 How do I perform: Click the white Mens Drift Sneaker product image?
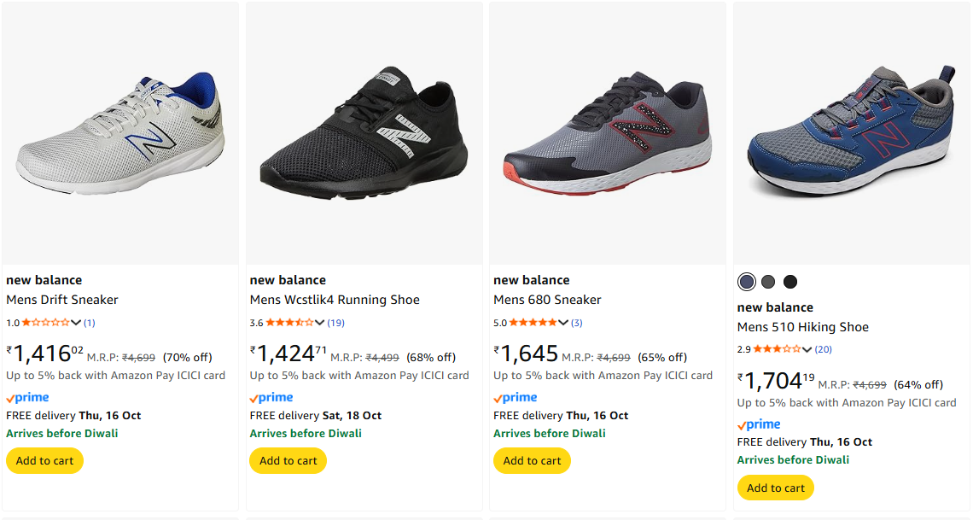[x=119, y=132]
